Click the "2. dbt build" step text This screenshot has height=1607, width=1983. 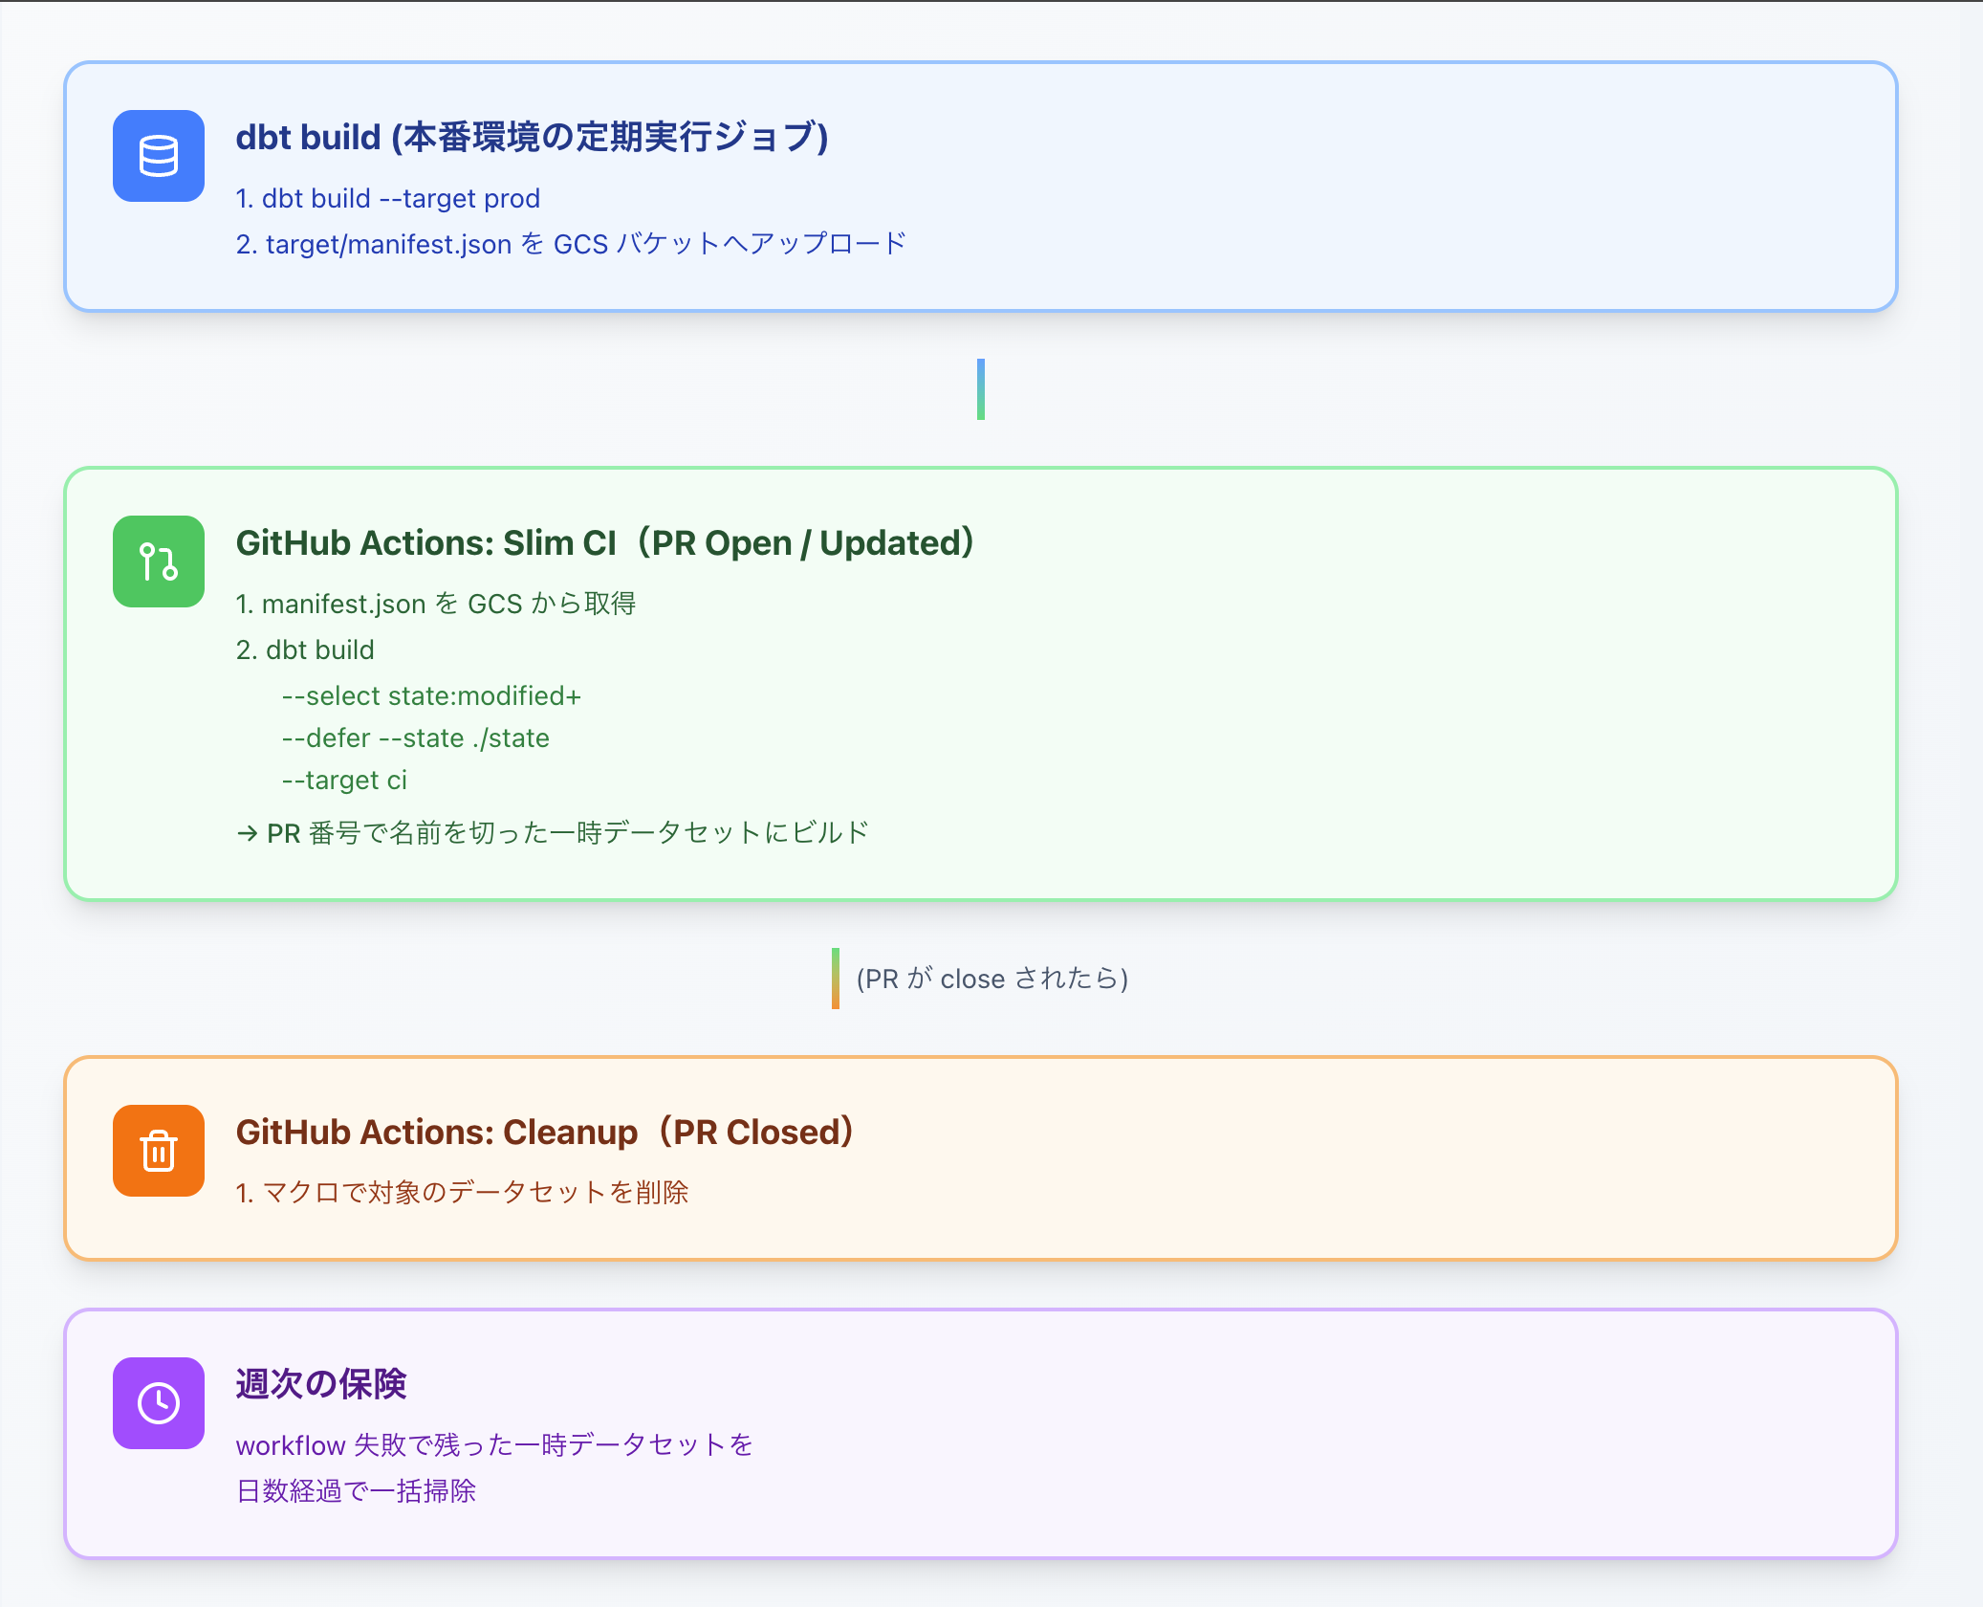(x=305, y=649)
